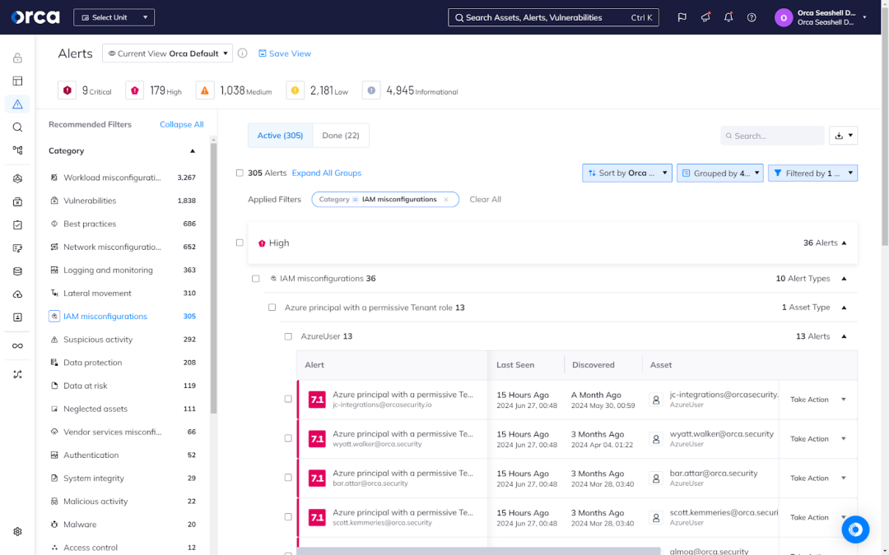Image resolution: width=889 pixels, height=555 pixels.
Task: Click the High severity icon
Action: pos(134,90)
